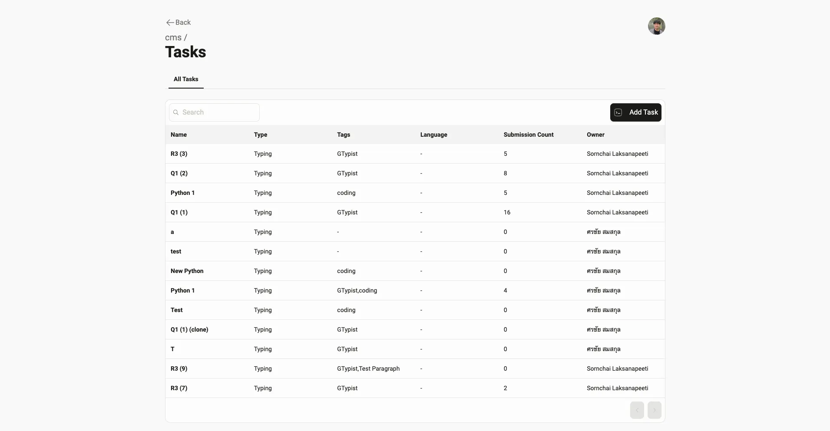
Task: Click the GTypist,Test Paragraph tags cell
Action: [x=368, y=368]
